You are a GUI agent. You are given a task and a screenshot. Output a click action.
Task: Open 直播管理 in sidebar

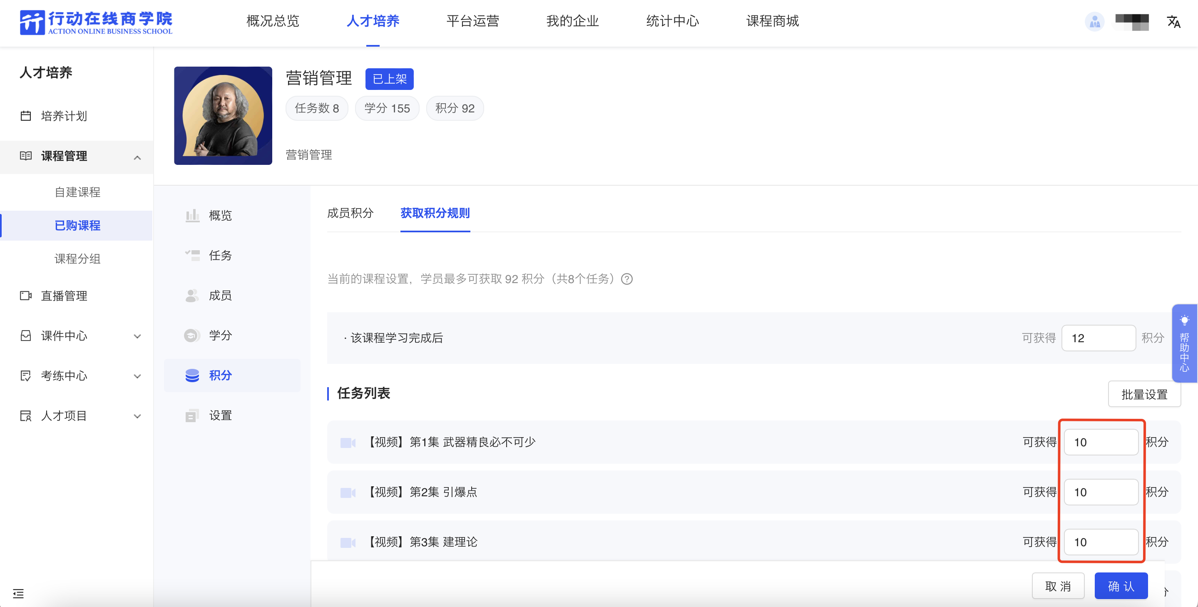[x=64, y=296]
